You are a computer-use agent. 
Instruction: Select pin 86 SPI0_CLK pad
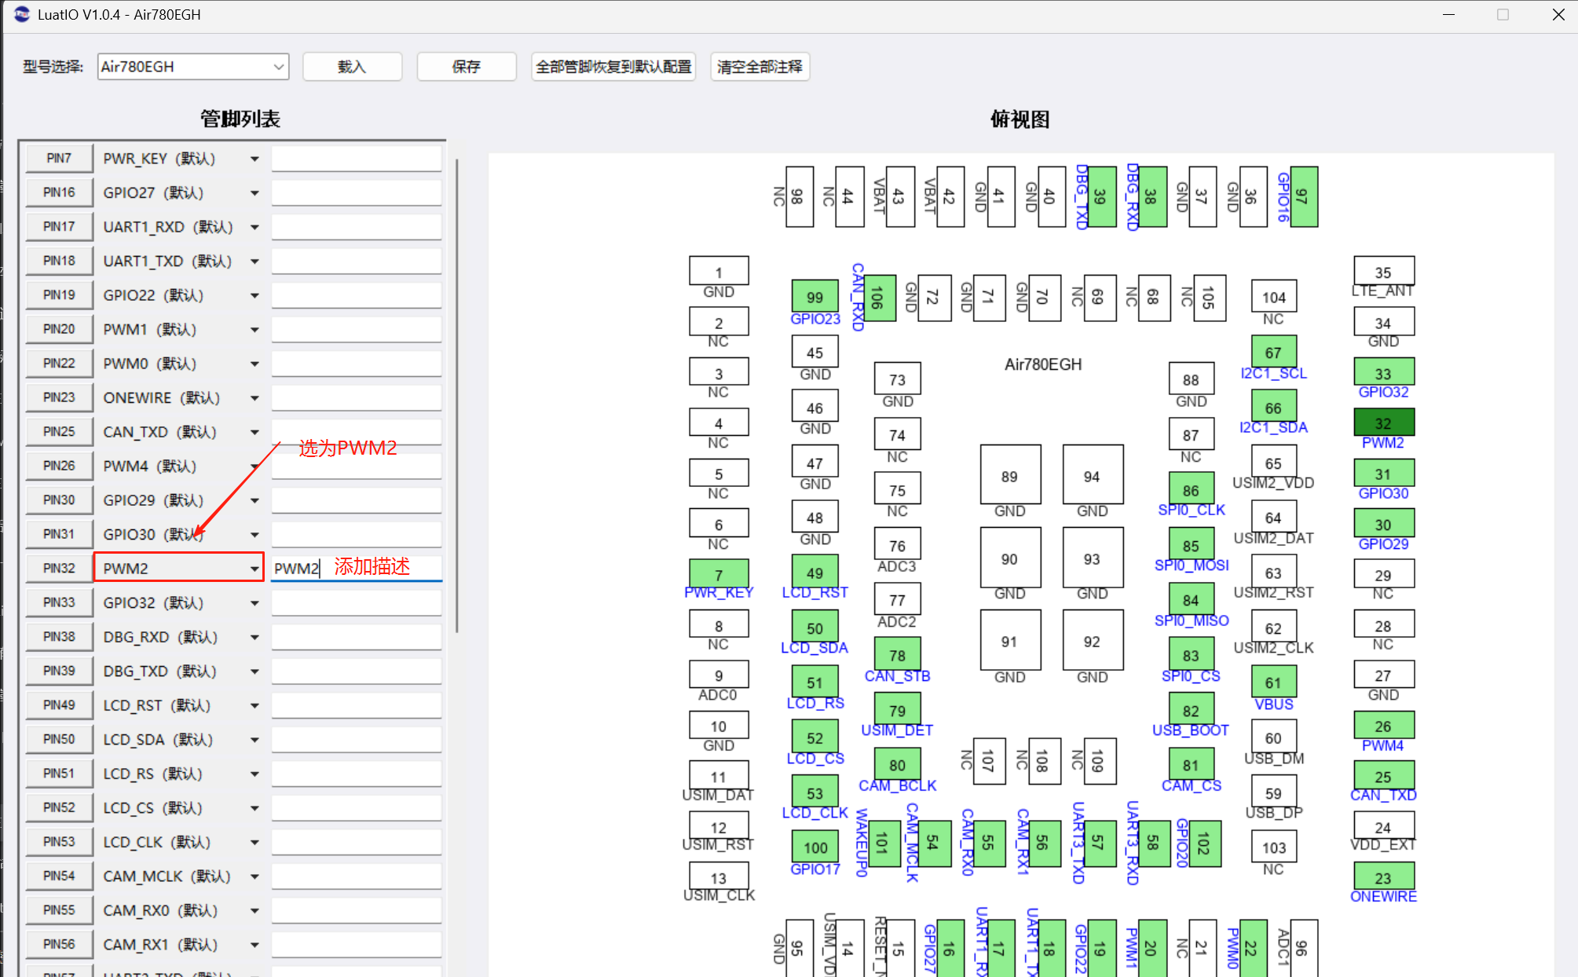pos(1191,489)
